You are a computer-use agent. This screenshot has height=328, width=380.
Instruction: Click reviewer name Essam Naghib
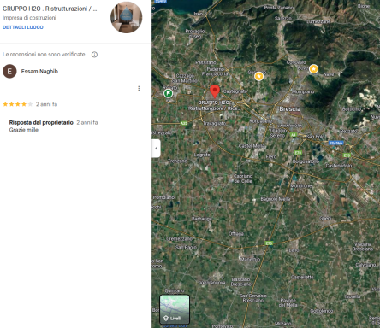click(x=39, y=71)
